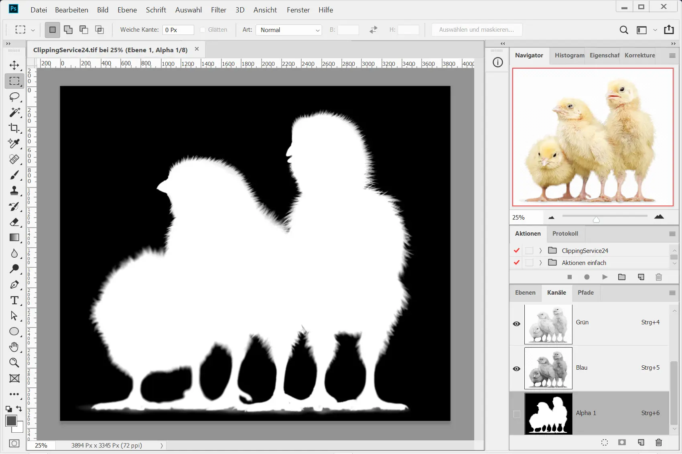
Task: Show the Alpha 1 channel
Action: point(517,413)
